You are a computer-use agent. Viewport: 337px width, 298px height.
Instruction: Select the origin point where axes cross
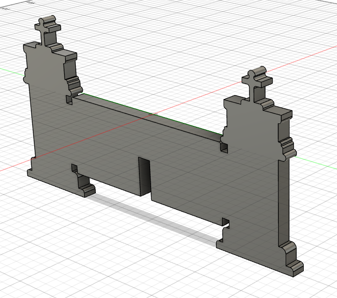tap(153, 114)
